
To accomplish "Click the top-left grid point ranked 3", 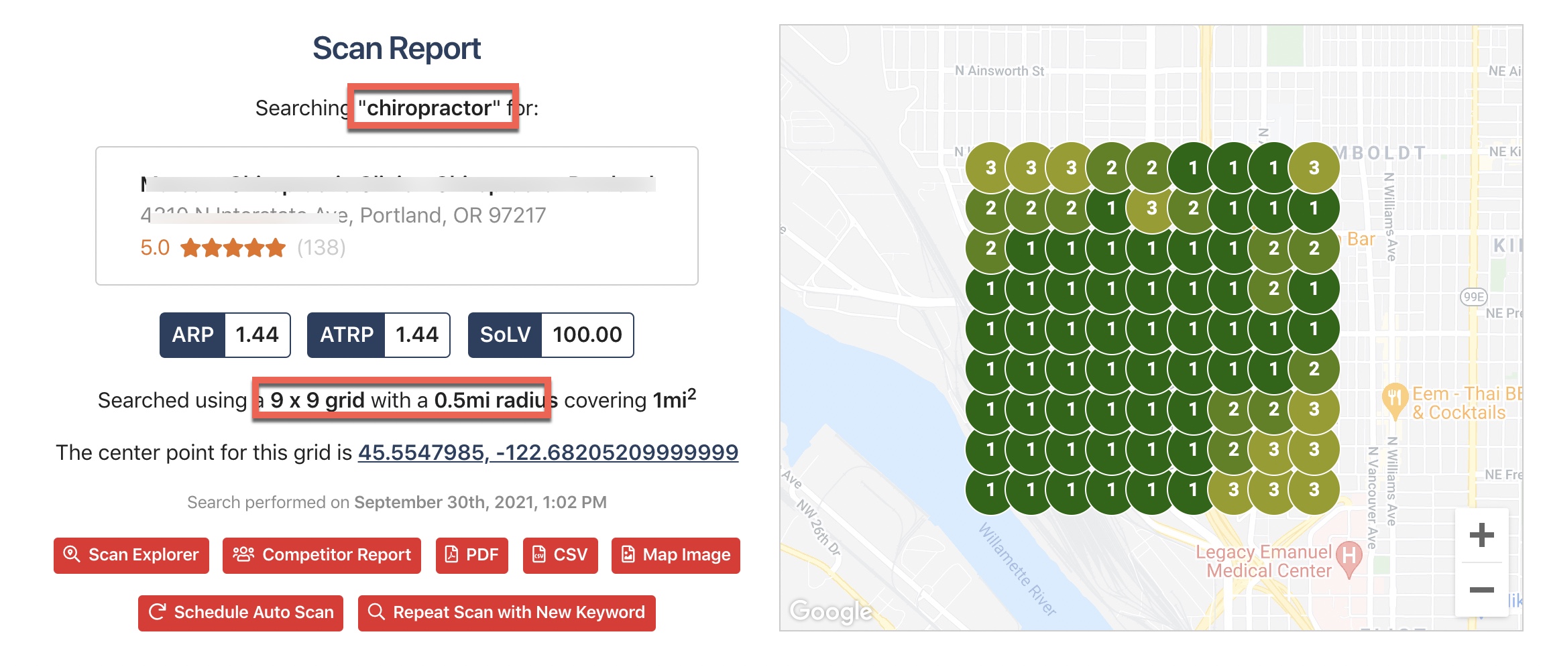I will [x=990, y=168].
